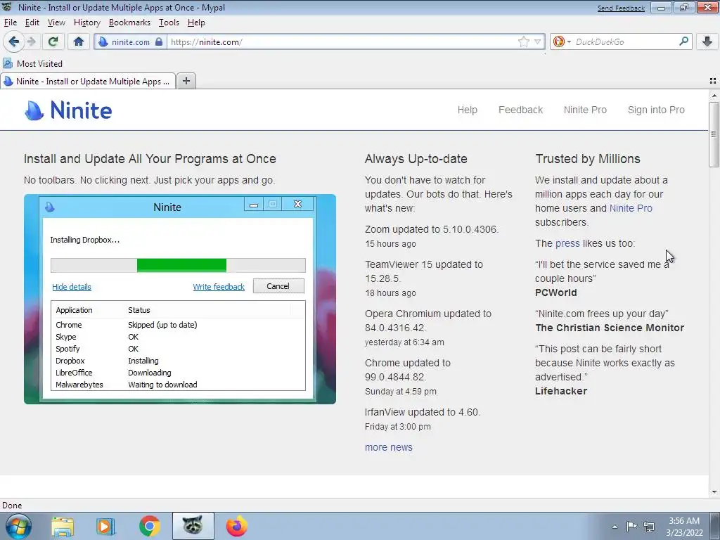Open the taskbar clock and date
The width and height of the screenshot is (720, 540).
[684, 527]
